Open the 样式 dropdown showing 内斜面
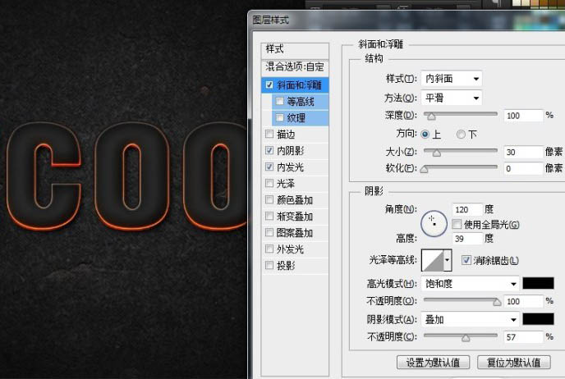Image resolution: width=565 pixels, height=379 pixels. 452,79
